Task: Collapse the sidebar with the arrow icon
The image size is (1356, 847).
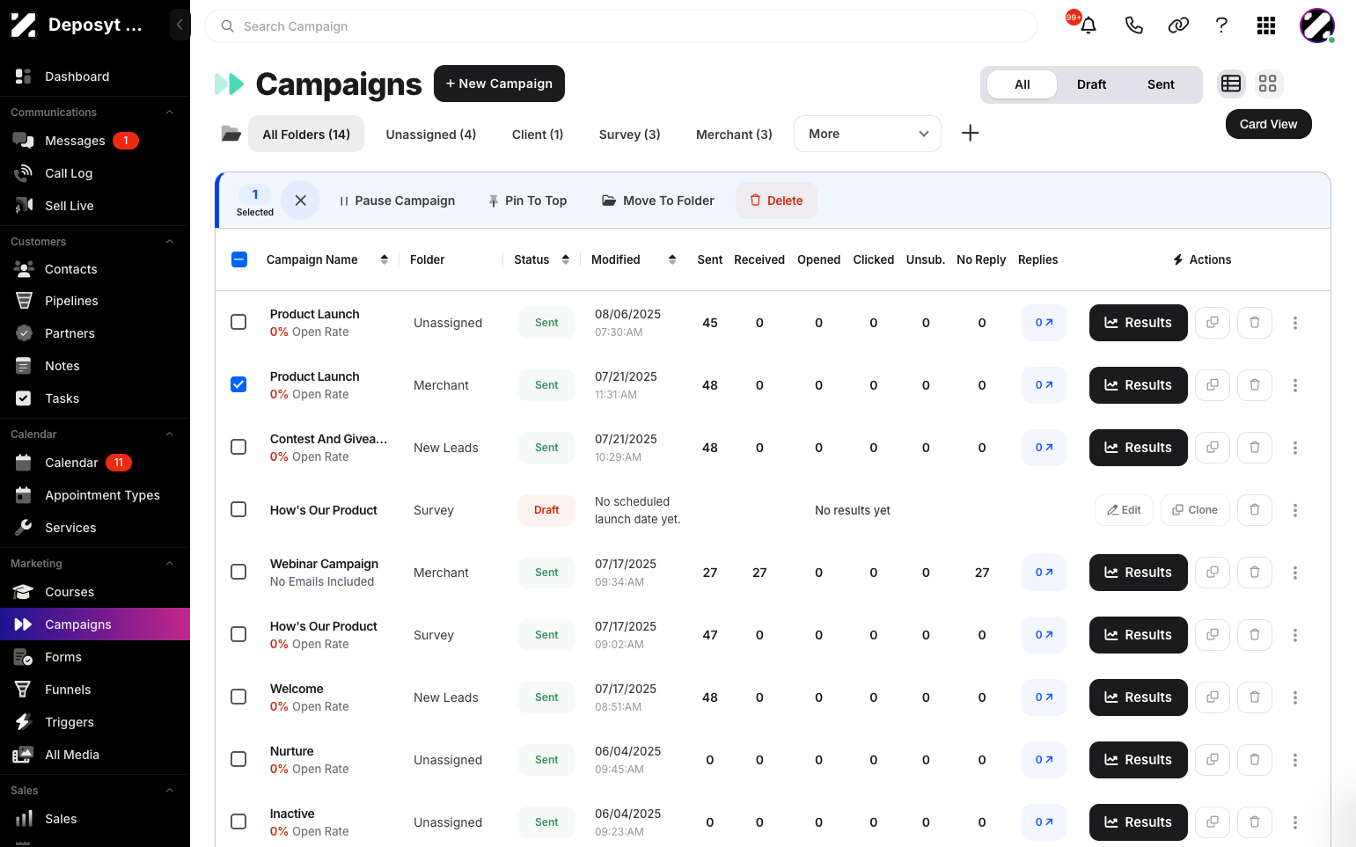Action: [x=180, y=25]
